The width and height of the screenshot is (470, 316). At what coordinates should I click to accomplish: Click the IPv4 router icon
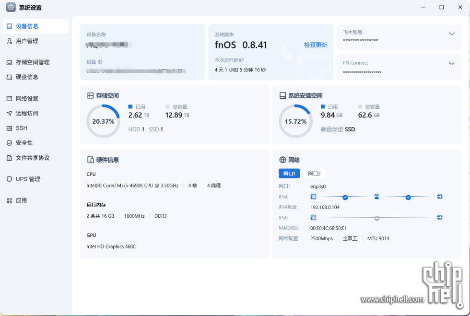coord(377,197)
